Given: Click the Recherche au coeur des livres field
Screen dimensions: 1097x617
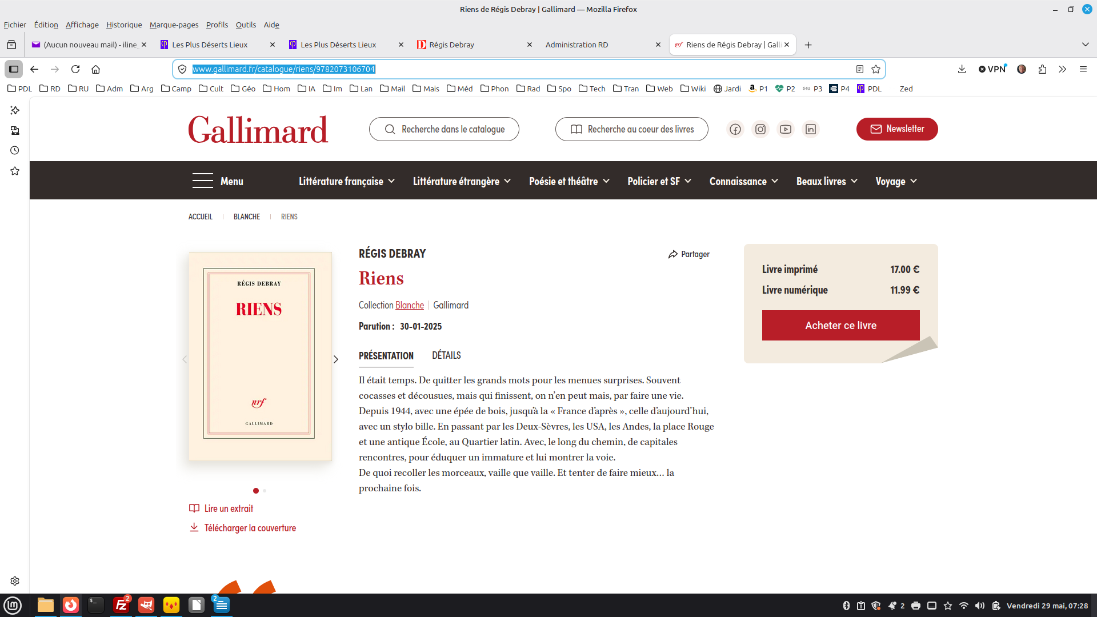Looking at the screenshot, I should pos(632,129).
